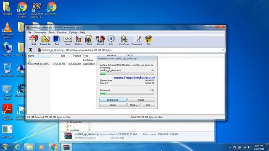The width and height of the screenshot is (269, 151).
Task: Click the Extract To toolbar icon
Action: [45, 40]
